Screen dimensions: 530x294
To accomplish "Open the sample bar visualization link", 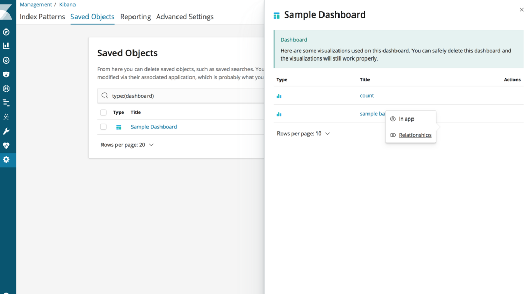I will point(372,114).
